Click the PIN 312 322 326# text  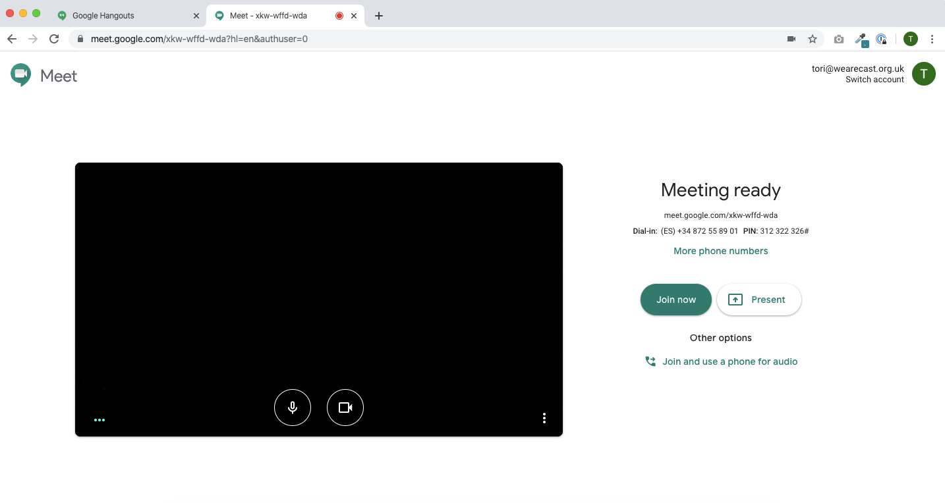776,231
